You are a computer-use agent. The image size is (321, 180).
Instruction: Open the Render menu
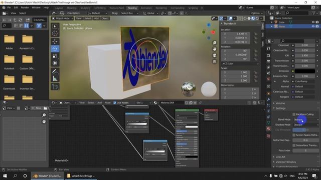(x=25, y=7)
